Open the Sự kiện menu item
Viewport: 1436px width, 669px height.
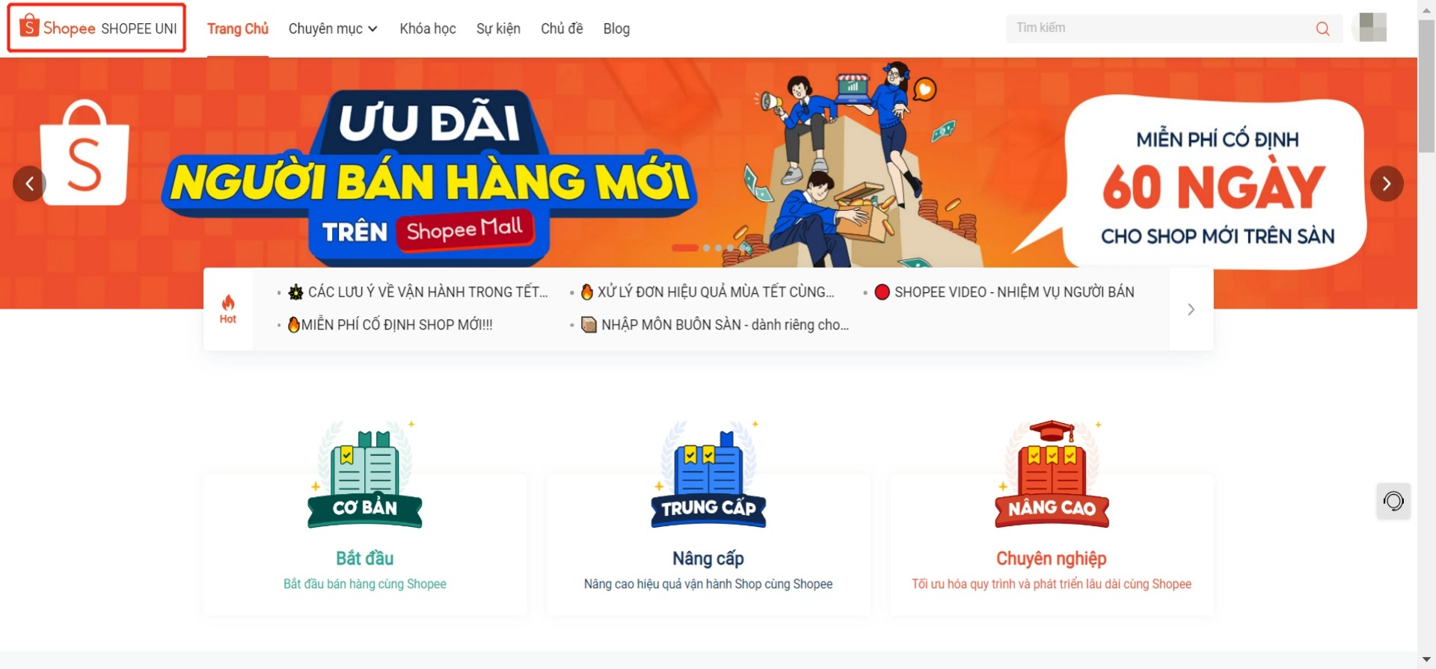click(x=498, y=28)
